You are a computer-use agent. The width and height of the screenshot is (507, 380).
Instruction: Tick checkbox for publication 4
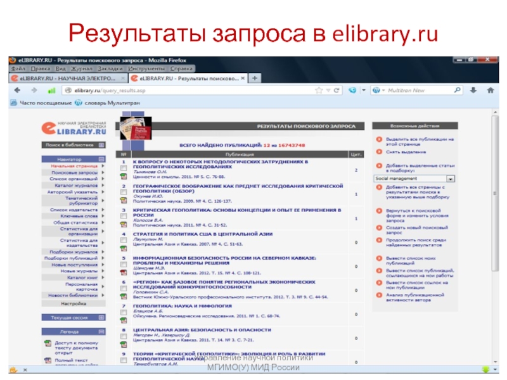pos(124,240)
